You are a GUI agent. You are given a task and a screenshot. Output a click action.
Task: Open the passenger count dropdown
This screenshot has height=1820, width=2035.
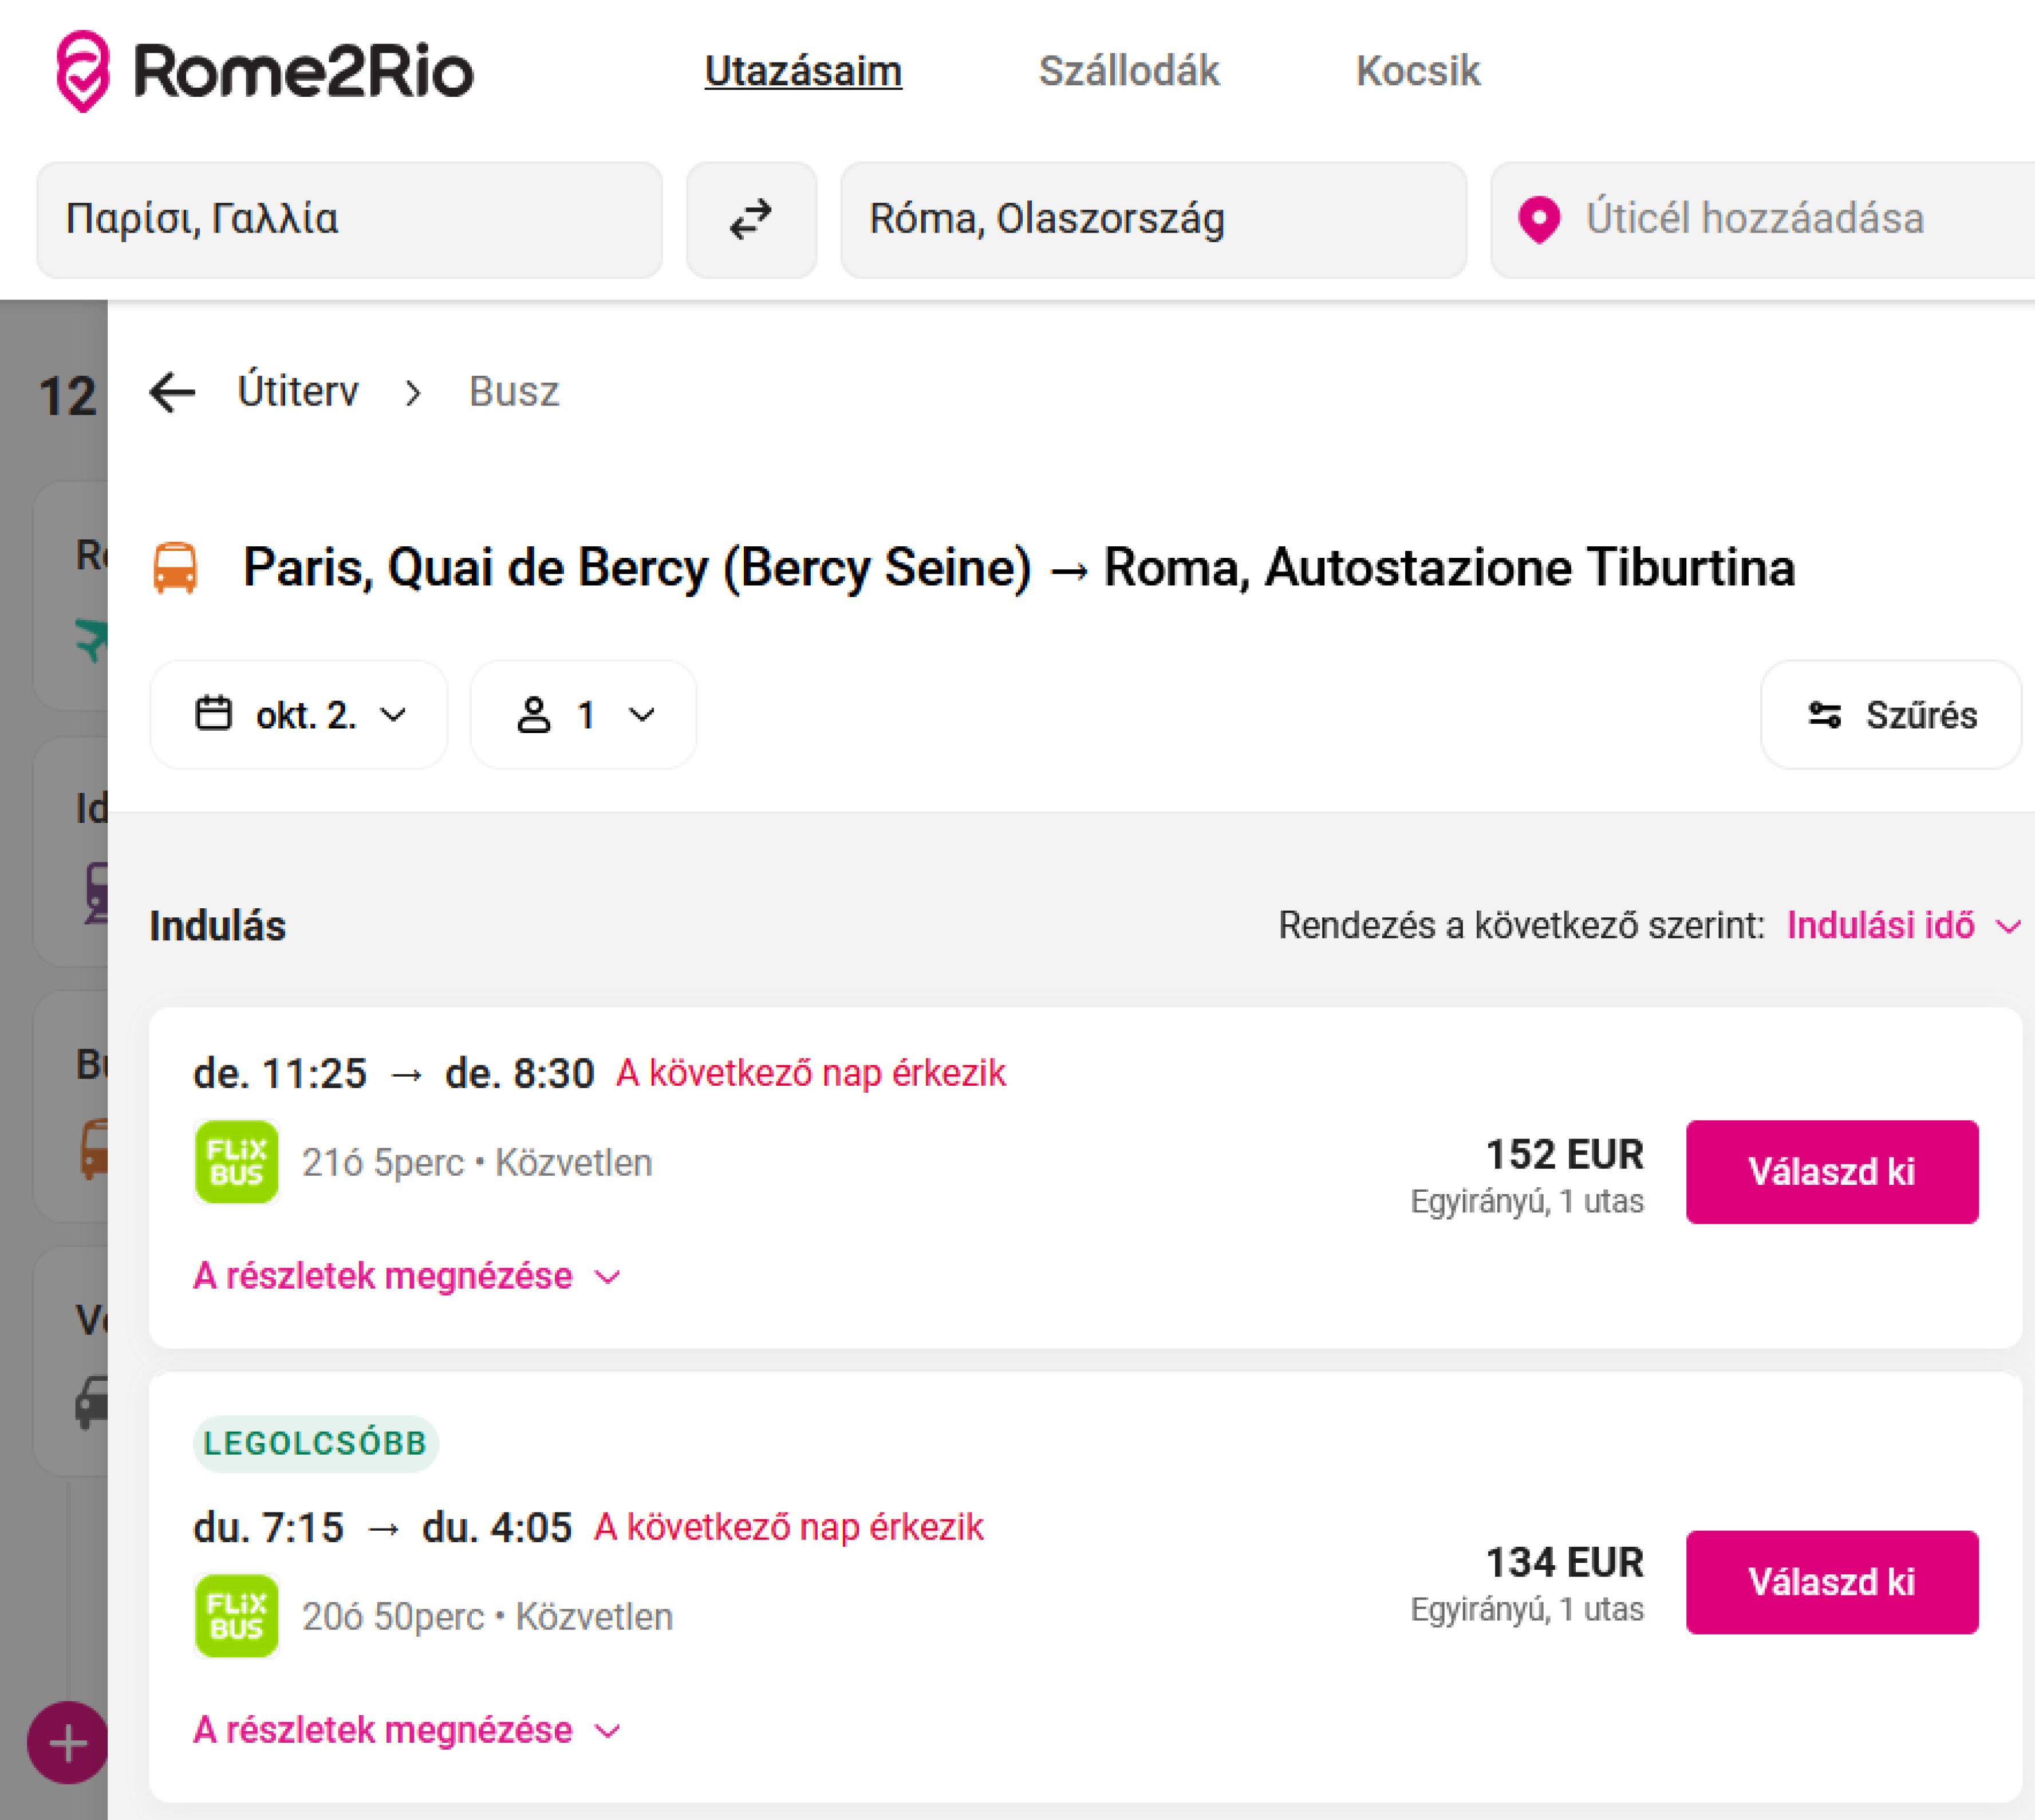[584, 715]
